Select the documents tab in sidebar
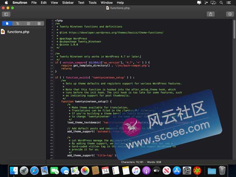This screenshot has height=177, width=236. [7, 24]
